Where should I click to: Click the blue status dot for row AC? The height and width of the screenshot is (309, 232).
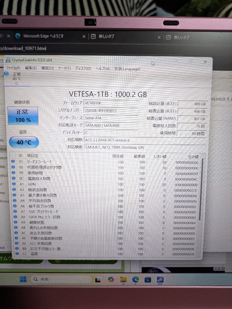[x=16, y=233]
